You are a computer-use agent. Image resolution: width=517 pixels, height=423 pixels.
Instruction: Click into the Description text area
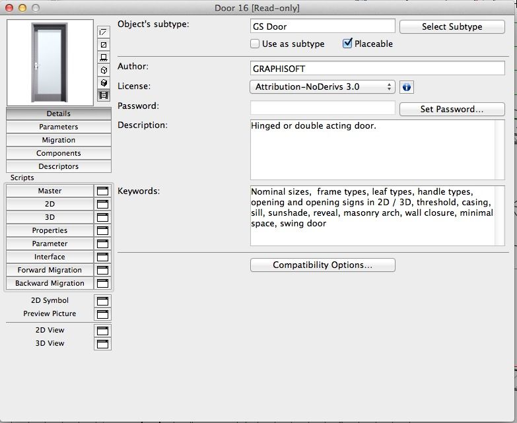372,150
